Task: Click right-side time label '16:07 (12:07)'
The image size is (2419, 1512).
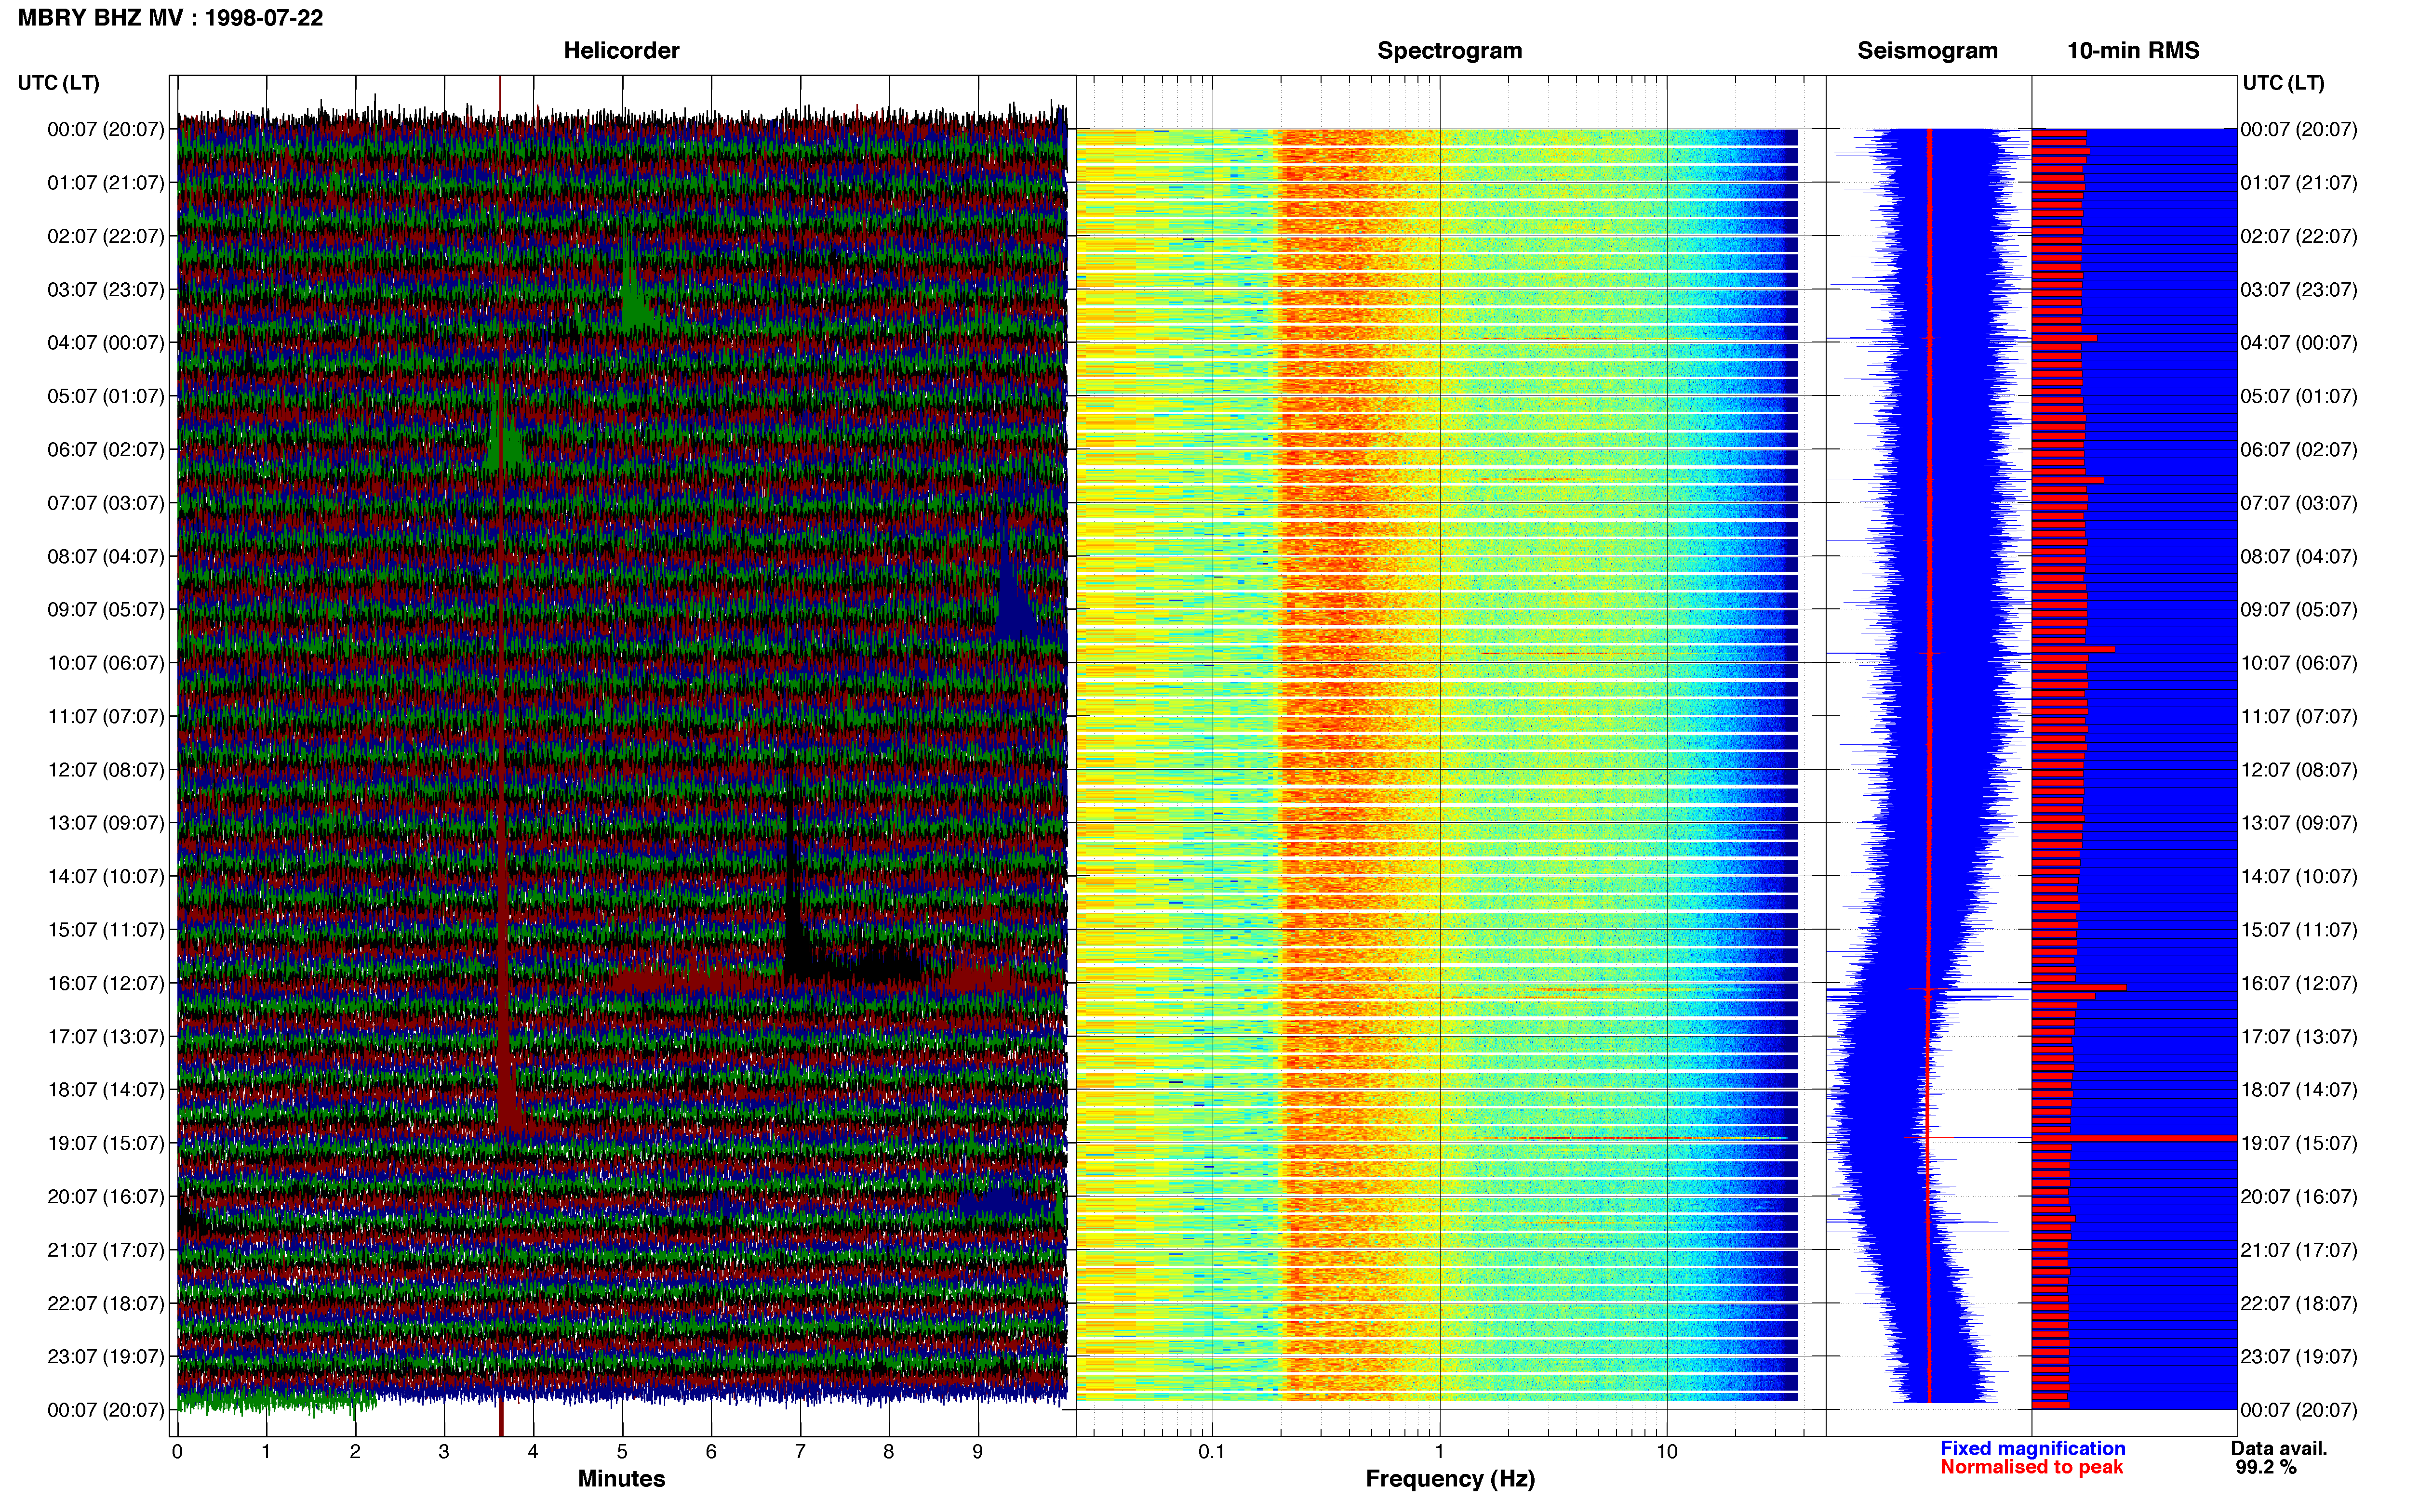Action: (2299, 983)
